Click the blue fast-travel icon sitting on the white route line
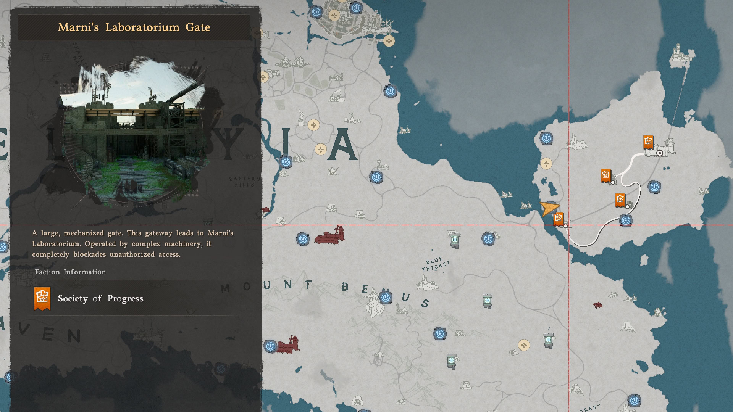The image size is (733, 412). [625, 220]
